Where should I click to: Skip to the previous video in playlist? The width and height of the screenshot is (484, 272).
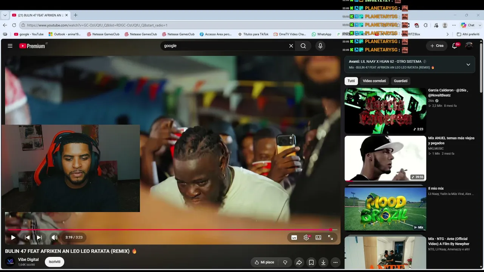[27, 238]
